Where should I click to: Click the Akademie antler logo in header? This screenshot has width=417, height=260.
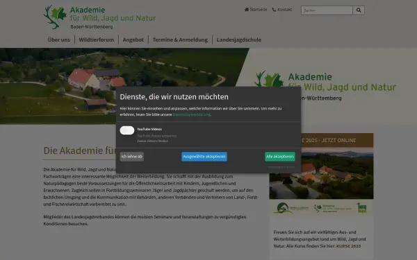55,17
